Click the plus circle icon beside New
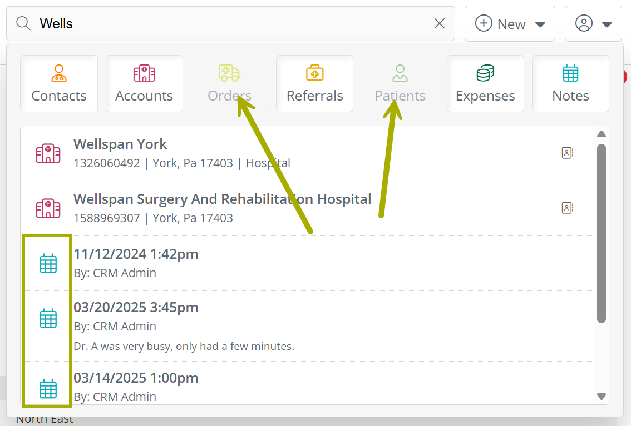 click(484, 23)
